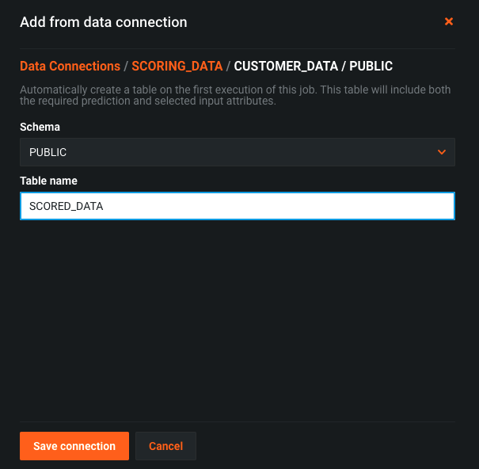
Task: Cancel adding the data connection
Action: pos(165,446)
